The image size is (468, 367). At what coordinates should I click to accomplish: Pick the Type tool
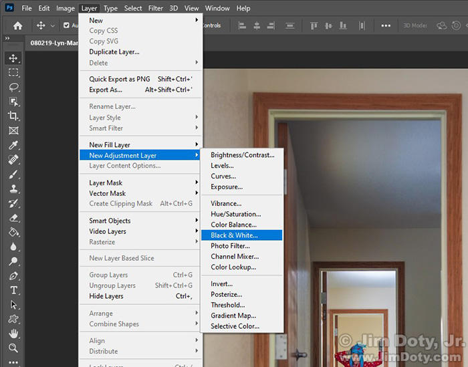pyautogui.click(x=13, y=291)
